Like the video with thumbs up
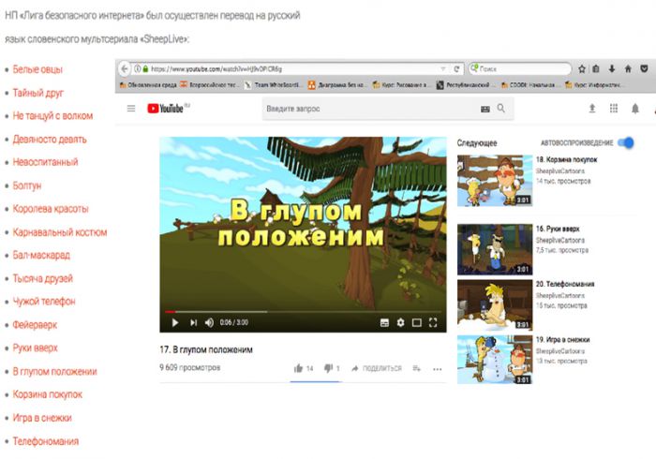The image size is (656, 459). pos(298,368)
